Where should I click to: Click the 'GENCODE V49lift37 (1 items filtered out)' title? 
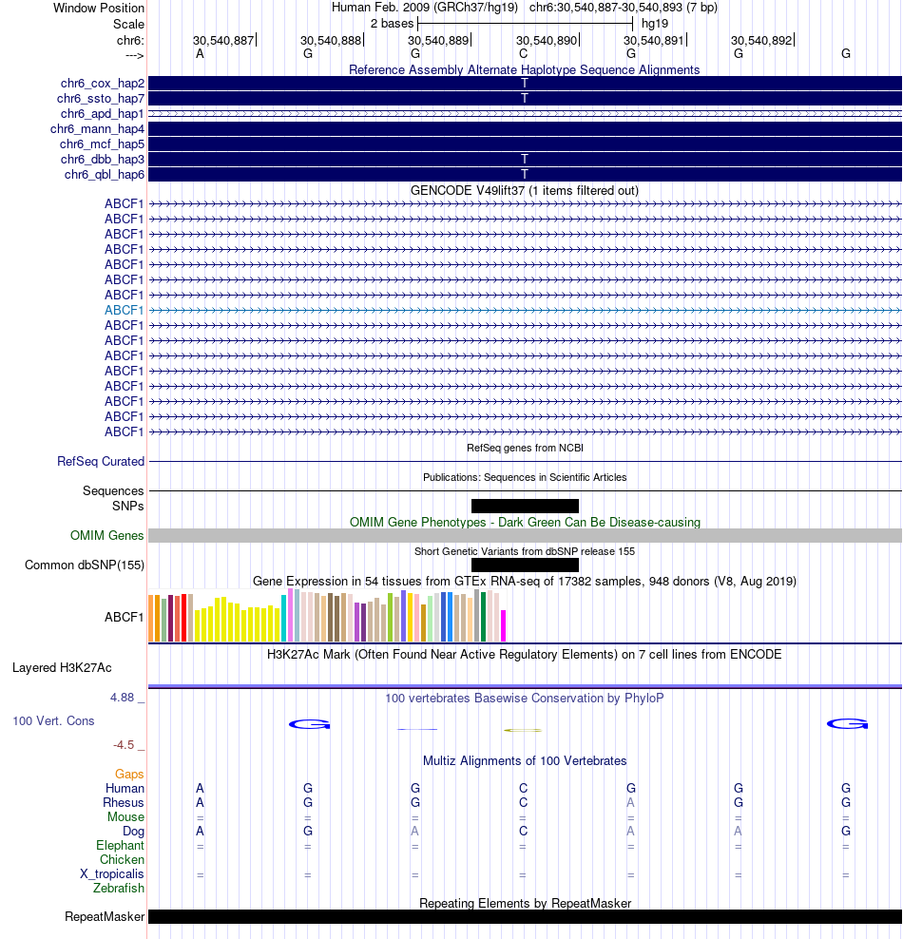pyautogui.click(x=525, y=190)
